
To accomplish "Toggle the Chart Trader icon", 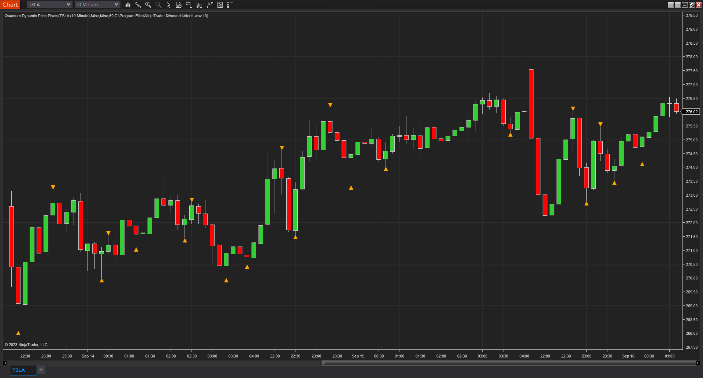I will (189, 5).
